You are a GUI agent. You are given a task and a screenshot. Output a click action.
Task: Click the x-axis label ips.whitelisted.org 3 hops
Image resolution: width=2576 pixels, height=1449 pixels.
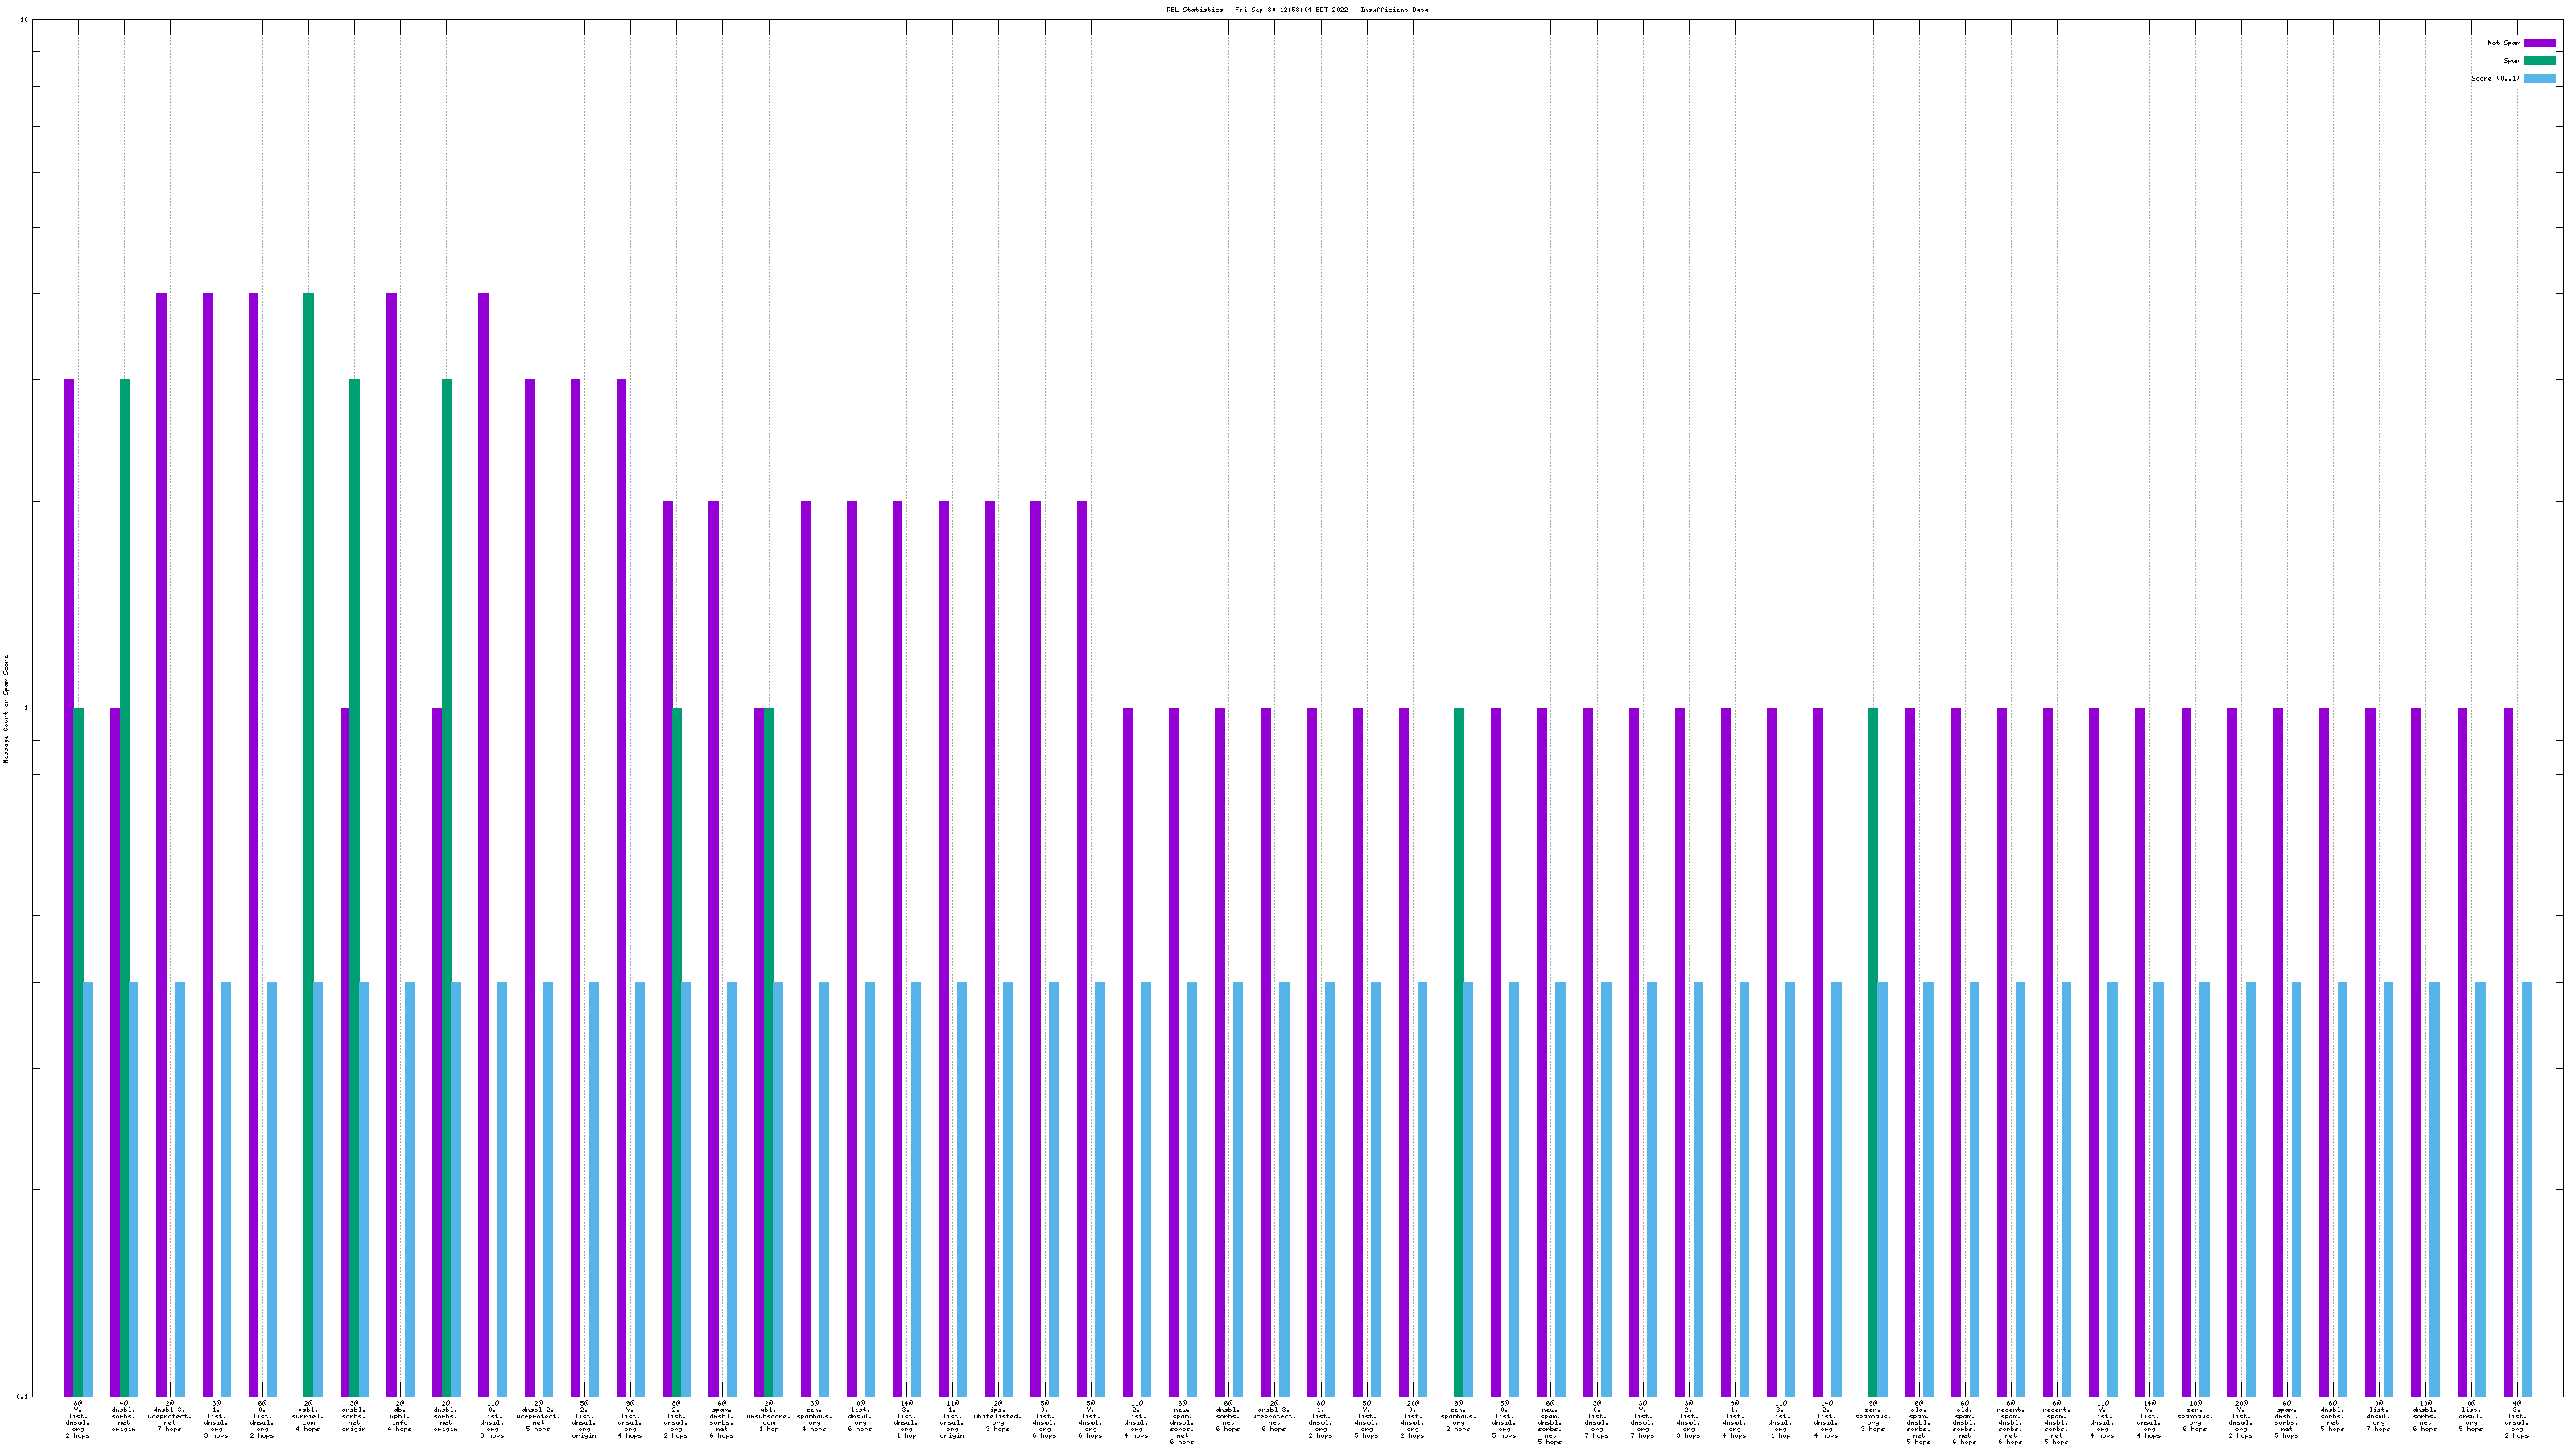998,1416
